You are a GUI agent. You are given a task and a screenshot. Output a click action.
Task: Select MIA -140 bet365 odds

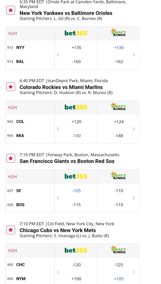[x=76, y=136]
